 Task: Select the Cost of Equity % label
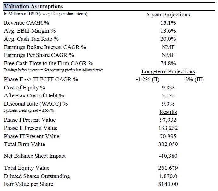tap(24, 88)
